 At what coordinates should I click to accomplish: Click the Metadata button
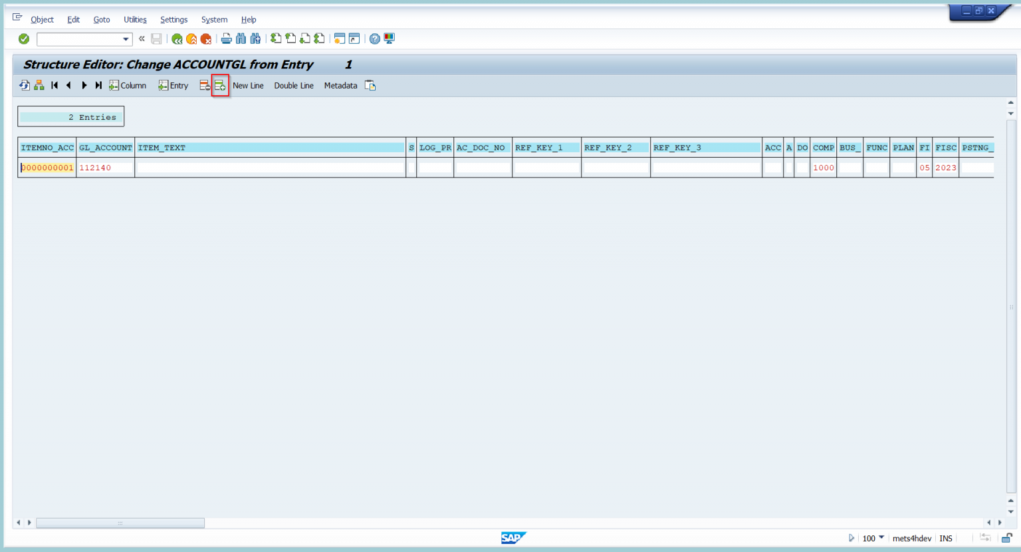click(340, 85)
